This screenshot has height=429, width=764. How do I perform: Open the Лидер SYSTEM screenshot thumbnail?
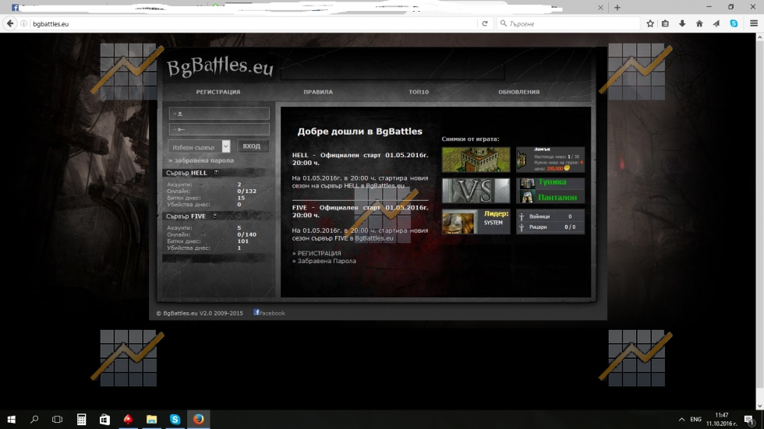click(476, 222)
